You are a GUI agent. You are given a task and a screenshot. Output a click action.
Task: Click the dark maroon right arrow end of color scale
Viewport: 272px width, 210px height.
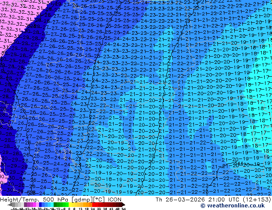[124, 204]
